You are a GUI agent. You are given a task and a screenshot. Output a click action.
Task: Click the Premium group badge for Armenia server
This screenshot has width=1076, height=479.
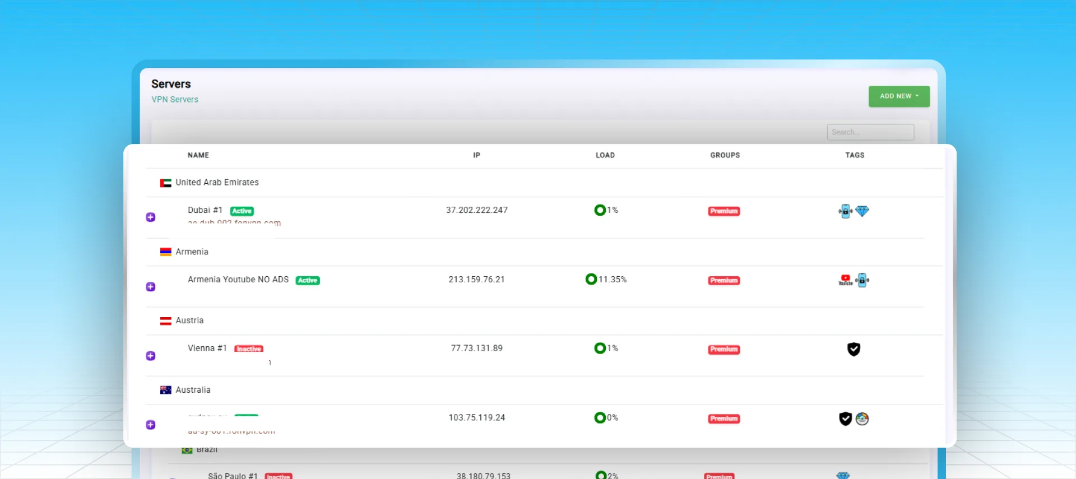pos(724,281)
